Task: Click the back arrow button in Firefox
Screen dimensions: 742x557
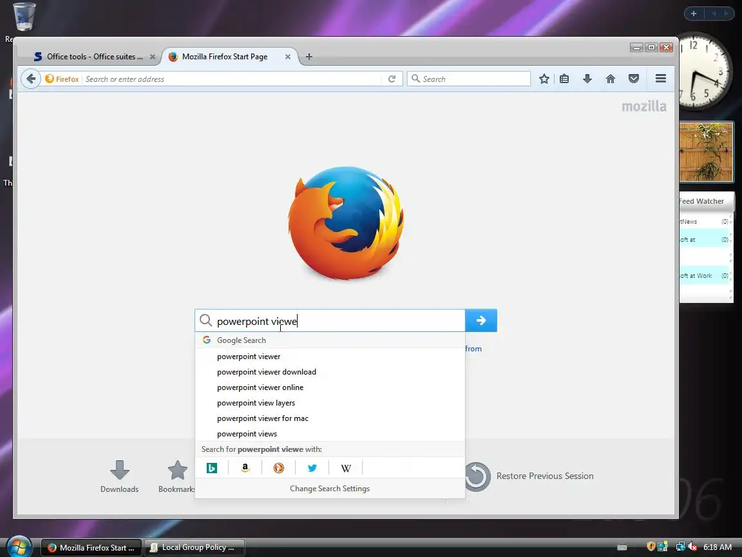Action: 31,79
